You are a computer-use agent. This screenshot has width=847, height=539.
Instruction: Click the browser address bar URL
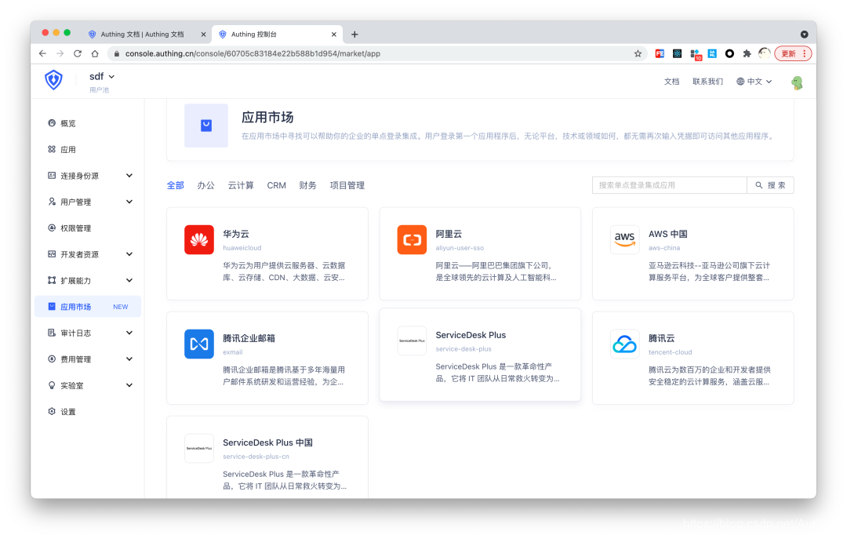coord(253,53)
